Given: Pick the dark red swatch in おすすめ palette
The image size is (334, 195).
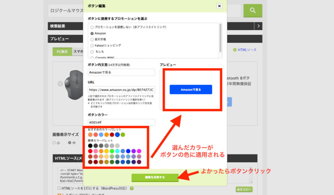Looking at the screenshot, I should [x=112, y=135].
